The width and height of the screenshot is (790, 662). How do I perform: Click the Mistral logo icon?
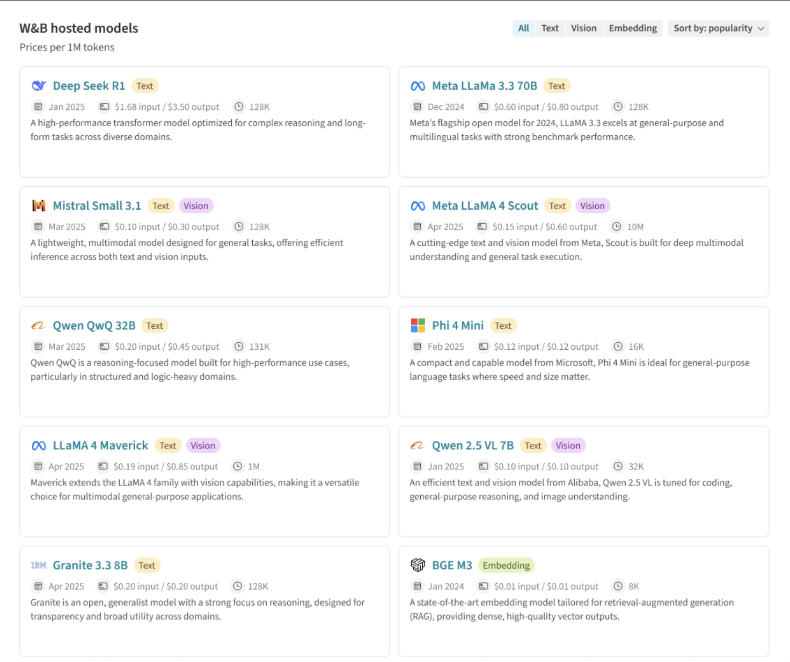pos(39,205)
